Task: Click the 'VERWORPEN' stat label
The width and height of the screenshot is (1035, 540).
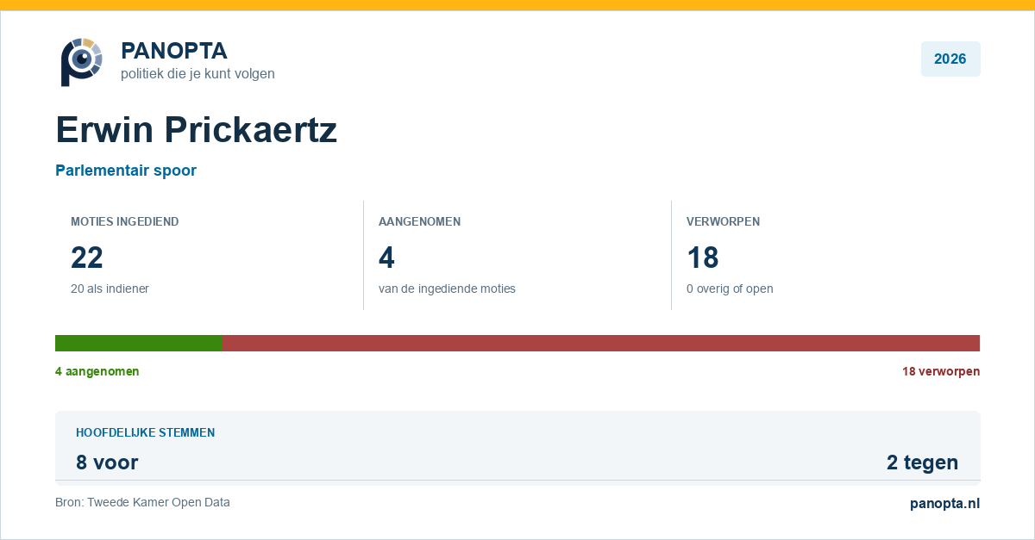Action: (723, 221)
